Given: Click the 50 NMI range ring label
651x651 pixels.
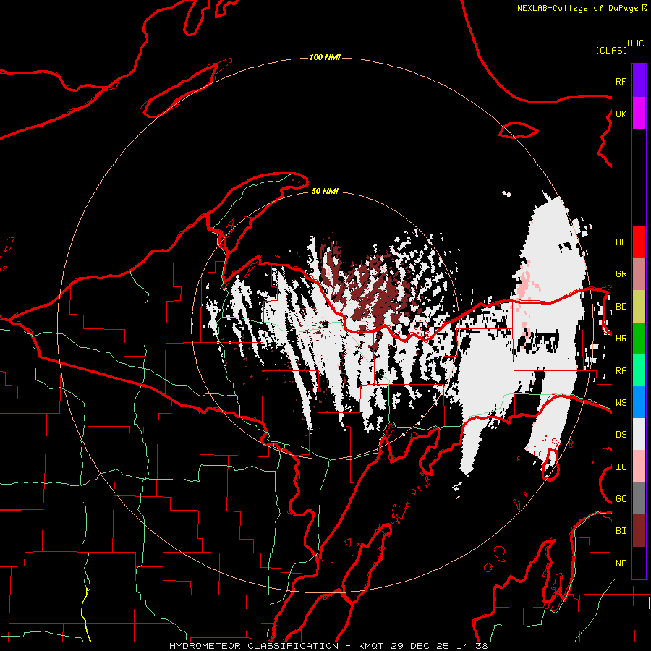Looking at the screenshot, I should coord(325,191).
